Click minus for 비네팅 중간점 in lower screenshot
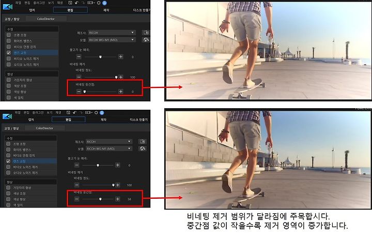 click(76, 199)
